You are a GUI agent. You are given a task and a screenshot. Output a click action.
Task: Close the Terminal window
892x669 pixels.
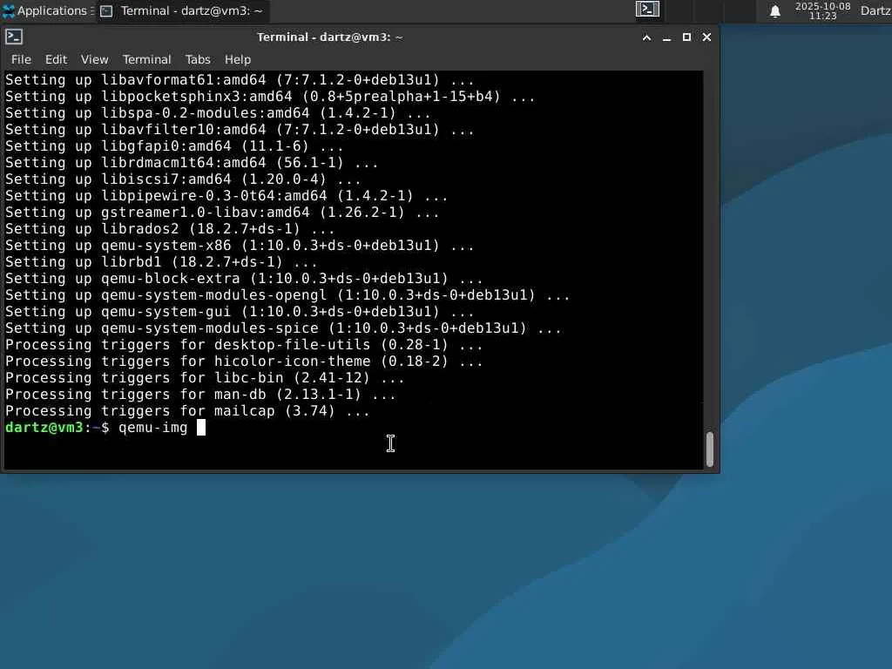(x=706, y=37)
